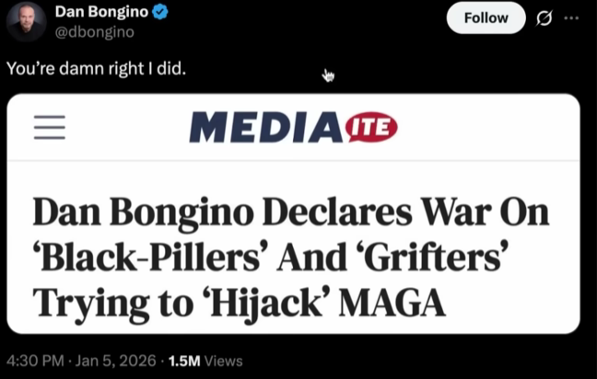Click the word Views beside 1.5M
This screenshot has height=379, width=597.
coord(224,361)
